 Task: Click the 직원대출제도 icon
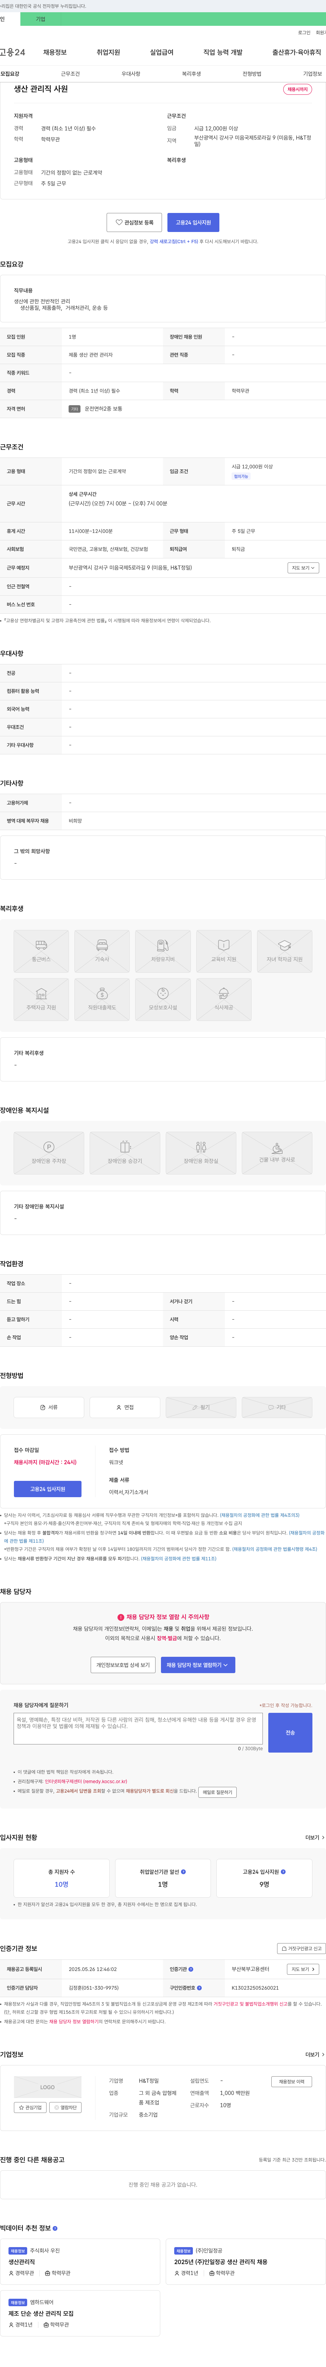[102, 999]
